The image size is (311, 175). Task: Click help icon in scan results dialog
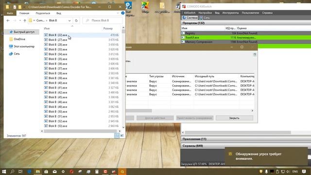[255, 54]
